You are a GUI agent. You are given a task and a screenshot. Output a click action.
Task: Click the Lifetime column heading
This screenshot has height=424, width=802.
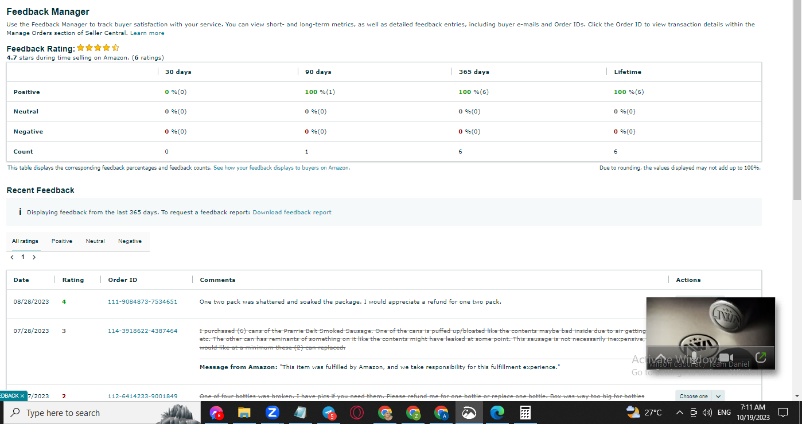[x=628, y=72]
